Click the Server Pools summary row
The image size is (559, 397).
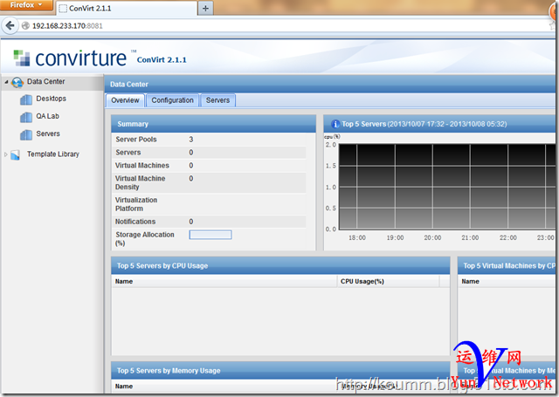tap(209, 140)
